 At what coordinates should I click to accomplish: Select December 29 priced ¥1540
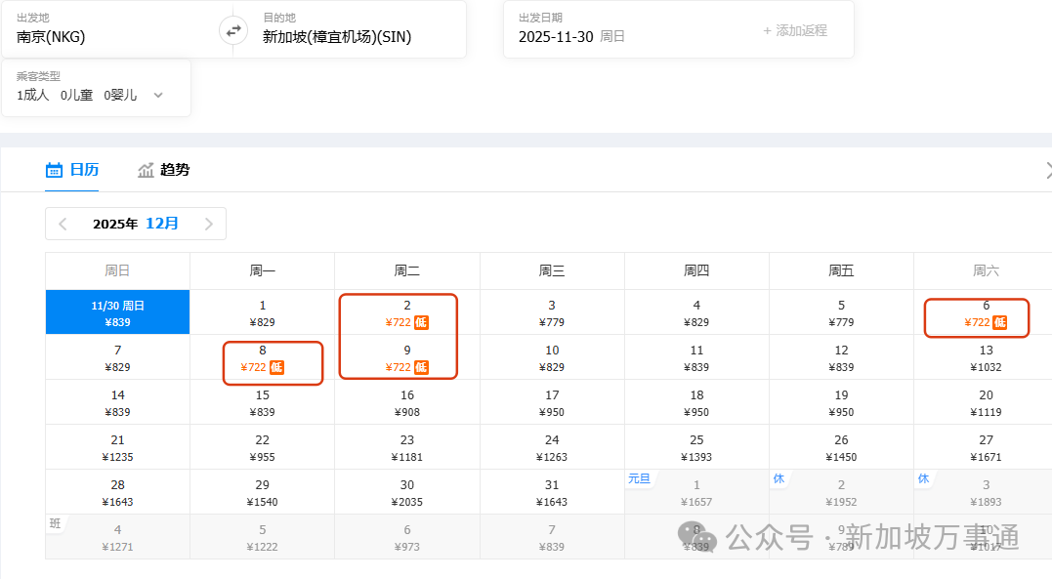[263, 492]
